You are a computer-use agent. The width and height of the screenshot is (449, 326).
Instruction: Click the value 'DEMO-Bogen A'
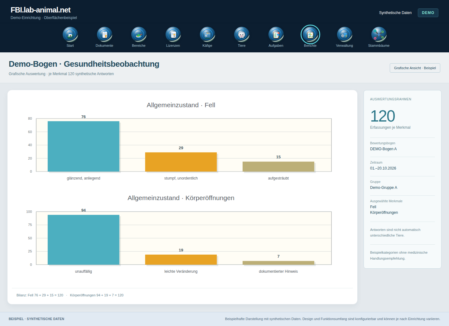pyautogui.click(x=383, y=149)
